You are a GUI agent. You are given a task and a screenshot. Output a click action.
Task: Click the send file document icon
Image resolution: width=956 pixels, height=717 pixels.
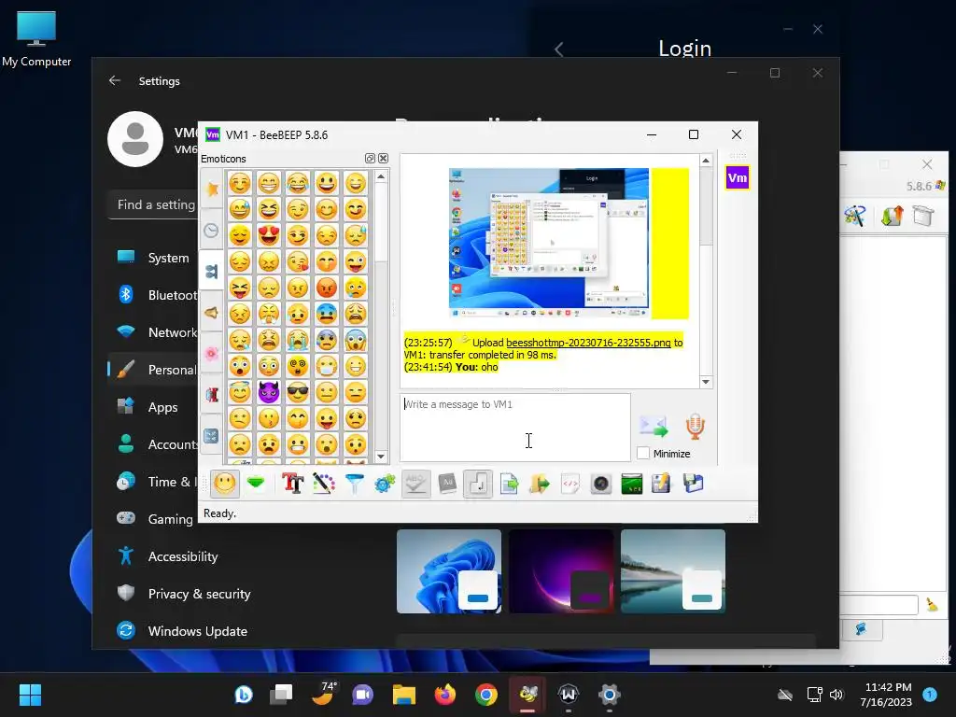(509, 485)
